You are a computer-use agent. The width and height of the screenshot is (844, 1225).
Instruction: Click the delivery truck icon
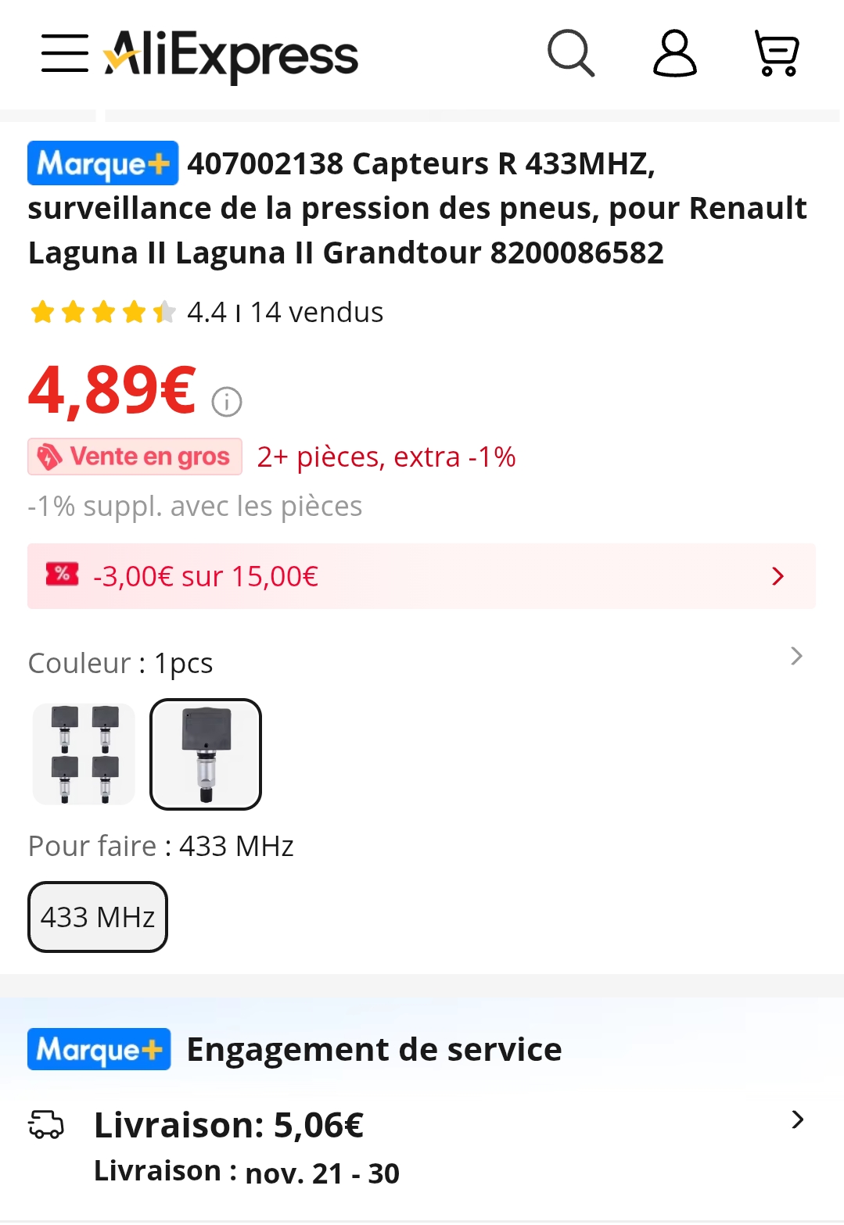pyautogui.click(x=45, y=1125)
